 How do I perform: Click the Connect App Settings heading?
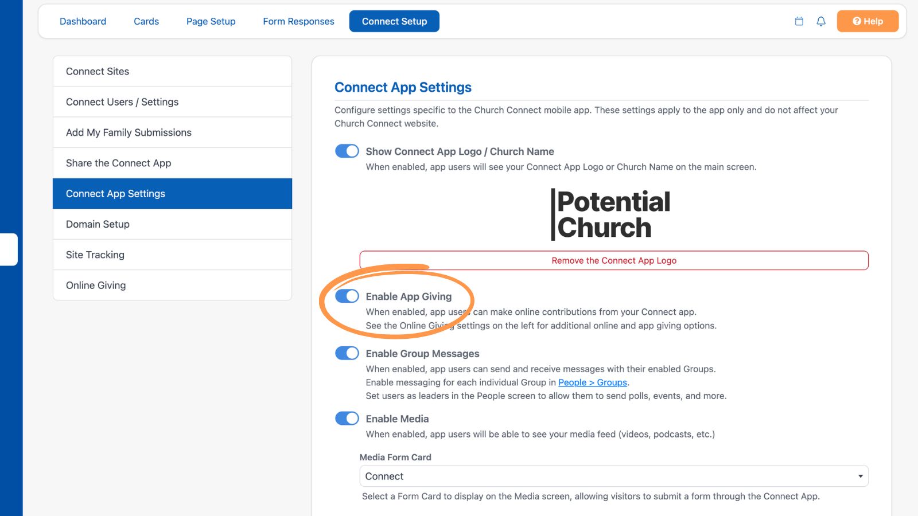tap(403, 87)
